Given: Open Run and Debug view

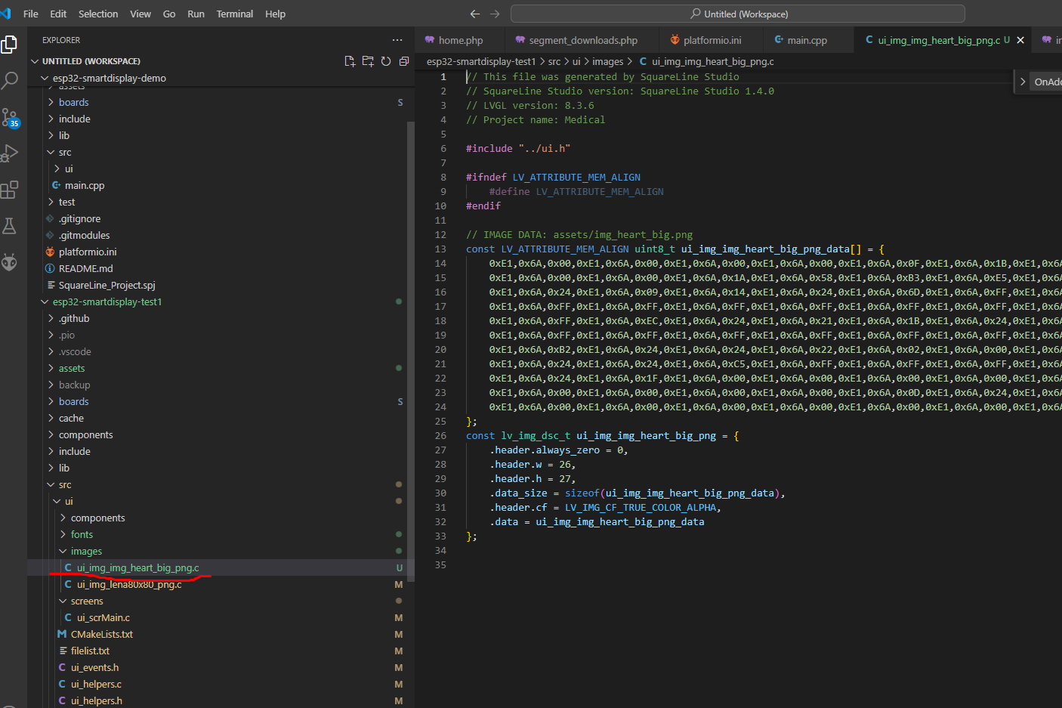Looking at the screenshot, I should [10, 153].
